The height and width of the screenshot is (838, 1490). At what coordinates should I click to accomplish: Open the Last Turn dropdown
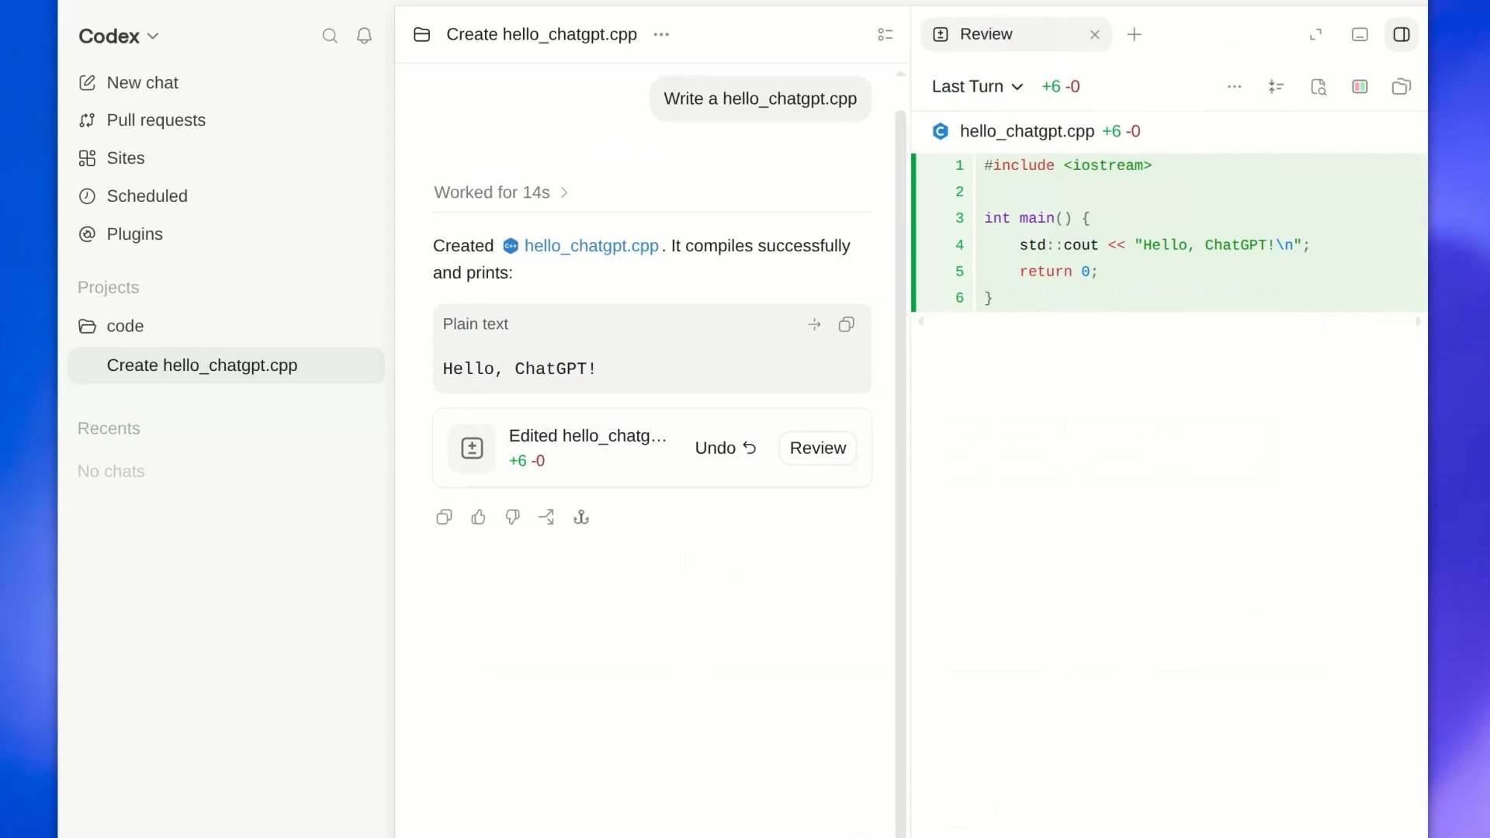[x=977, y=87]
